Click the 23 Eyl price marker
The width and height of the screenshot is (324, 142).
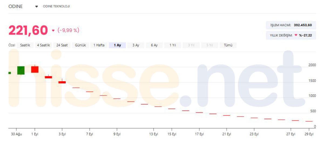click(254, 118)
